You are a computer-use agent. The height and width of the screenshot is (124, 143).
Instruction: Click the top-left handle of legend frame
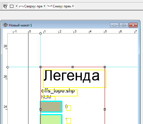point(40,67)
